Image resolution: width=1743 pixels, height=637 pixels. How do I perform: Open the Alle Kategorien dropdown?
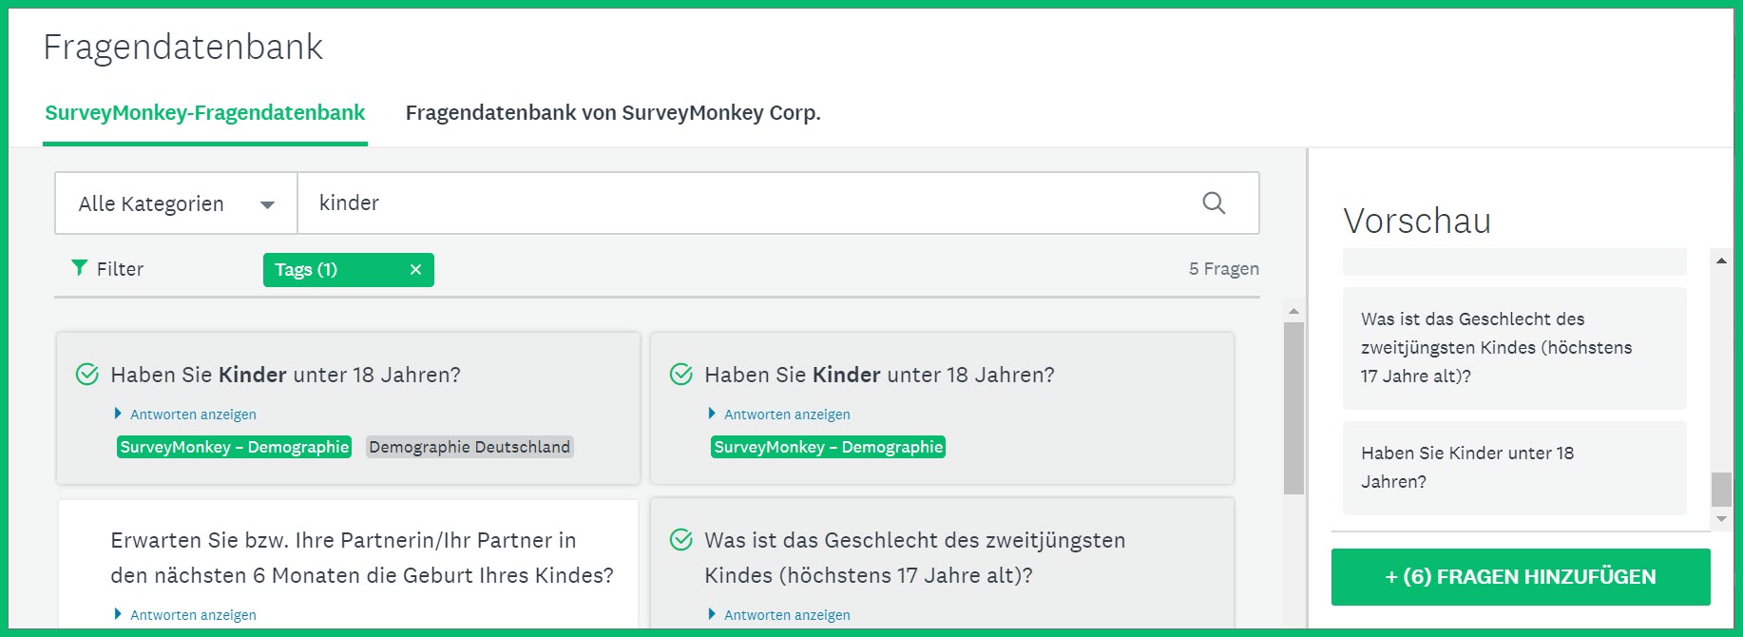[177, 203]
